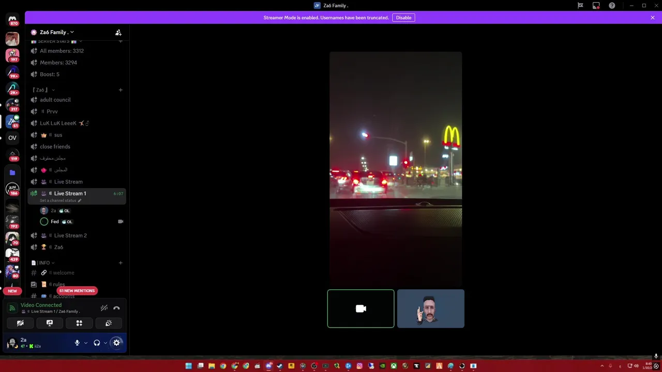Open headphones output options dropdown
The image size is (662, 372).
point(106,343)
